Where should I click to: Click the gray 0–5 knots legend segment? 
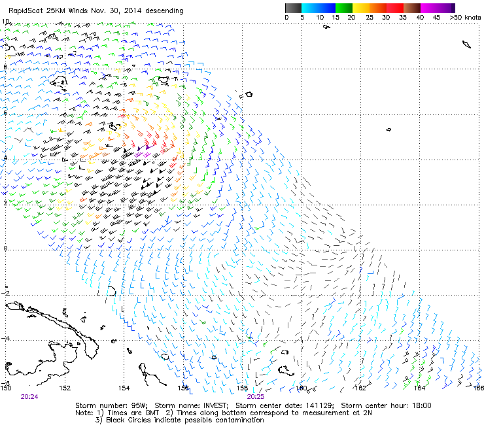click(293, 8)
